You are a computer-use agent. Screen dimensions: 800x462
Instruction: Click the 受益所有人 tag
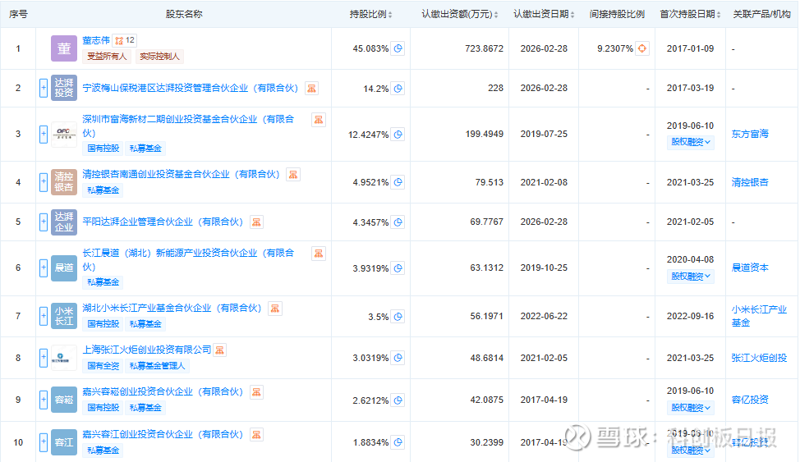pos(107,56)
